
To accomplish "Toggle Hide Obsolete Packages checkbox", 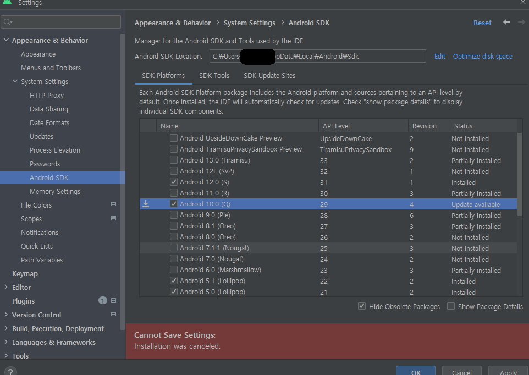I will (362, 306).
